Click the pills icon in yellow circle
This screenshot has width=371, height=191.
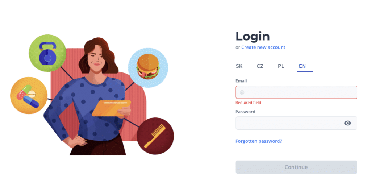29,96
